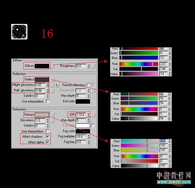
Task: Click the Hue slider in diffuse picker
Action: 139,64
